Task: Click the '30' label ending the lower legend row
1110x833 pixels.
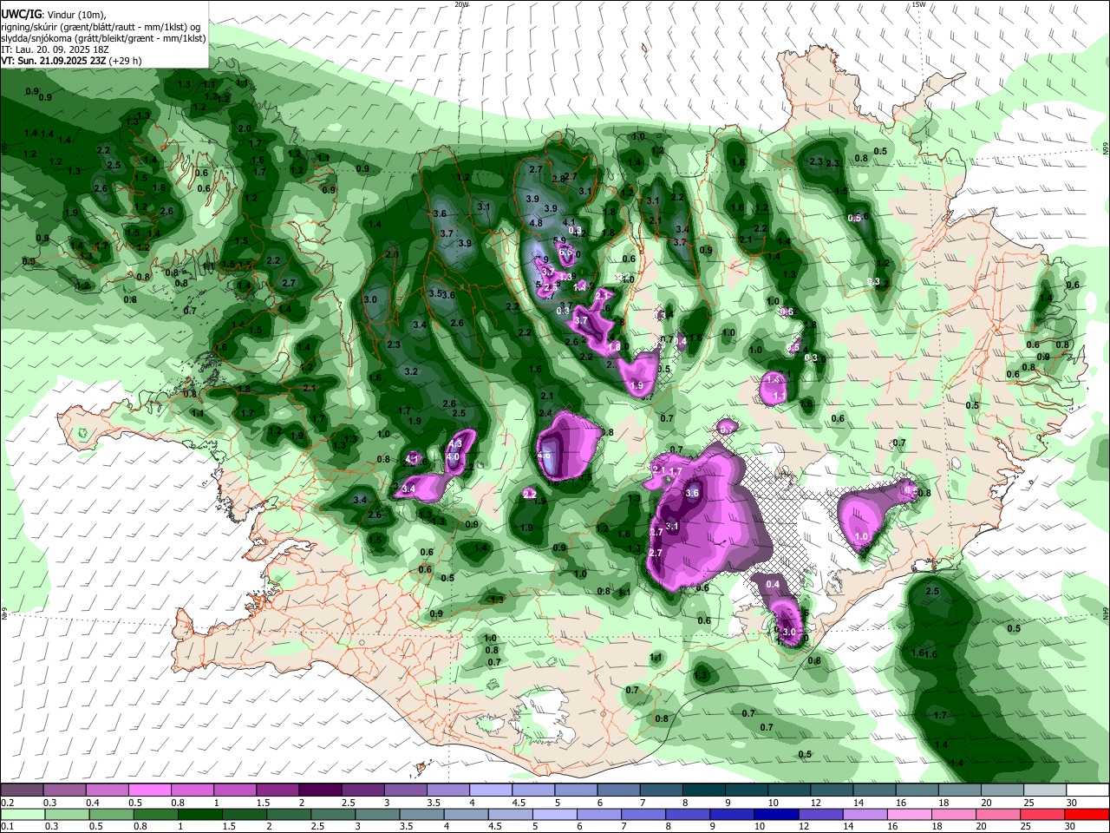Action: coord(1069,826)
